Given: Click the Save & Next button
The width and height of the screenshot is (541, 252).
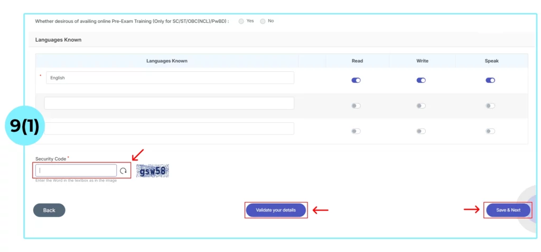Looking at the screenshot, I should pyautogui.click(x=508, y=210).
